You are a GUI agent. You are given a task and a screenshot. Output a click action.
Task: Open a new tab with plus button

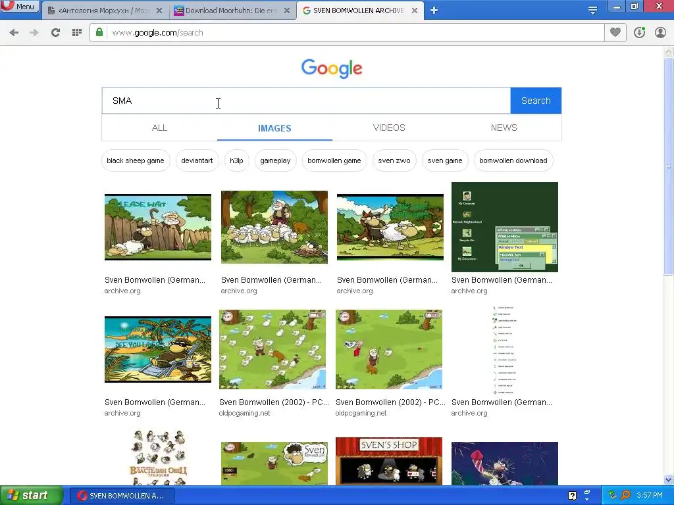pyautogui.click(x=434, y=11)
